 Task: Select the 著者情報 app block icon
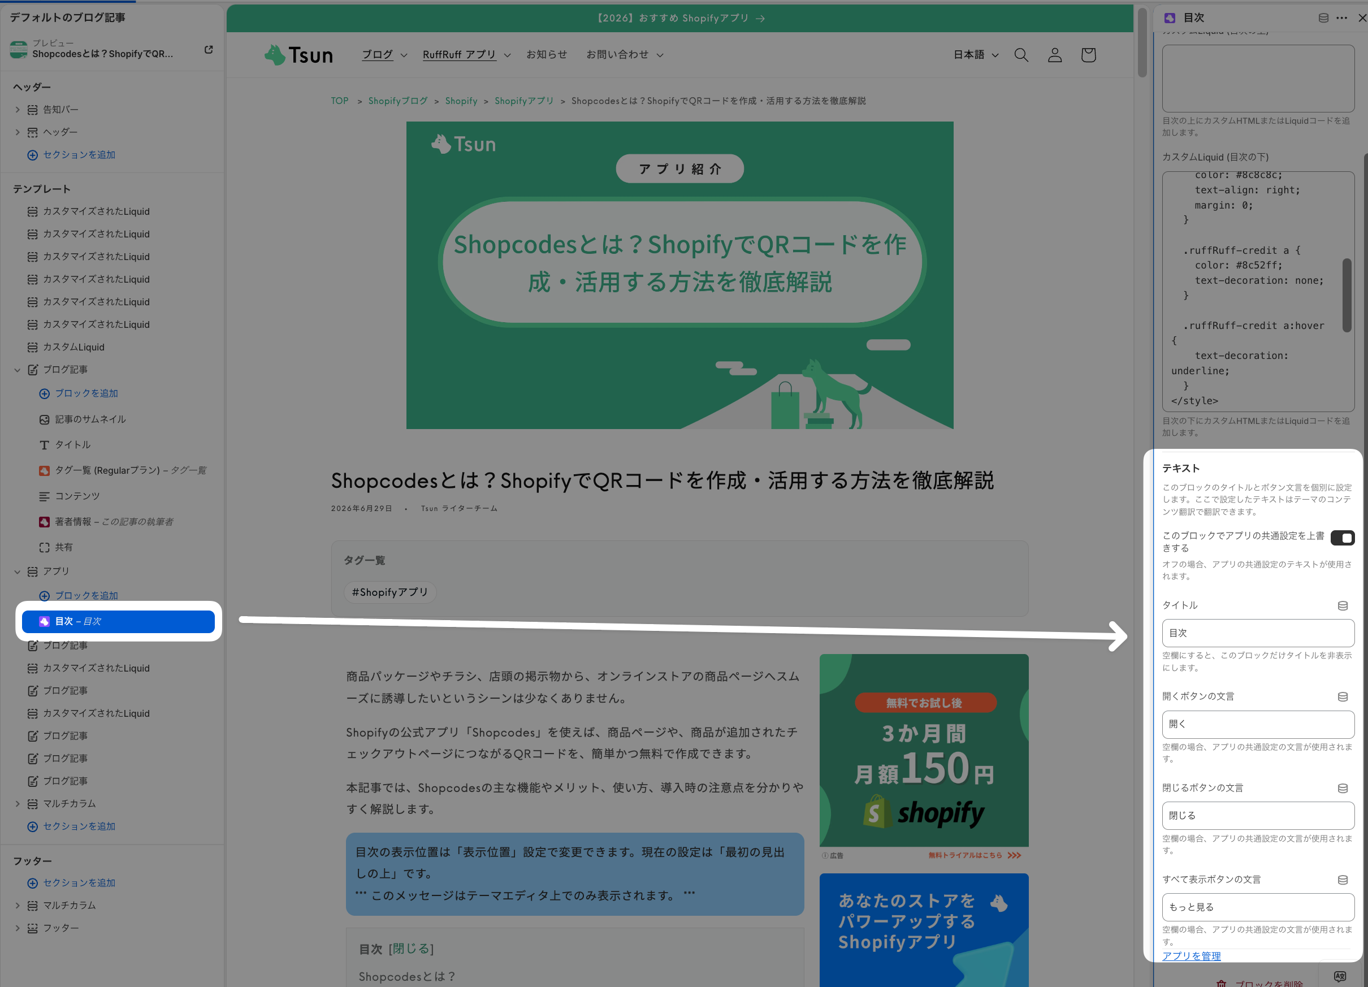coord(44,522)
